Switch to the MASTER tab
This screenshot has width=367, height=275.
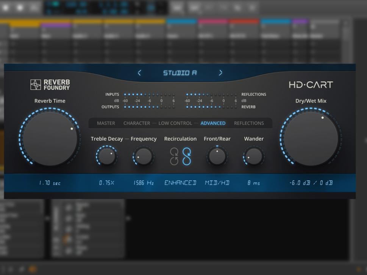[x=106, y=123]
